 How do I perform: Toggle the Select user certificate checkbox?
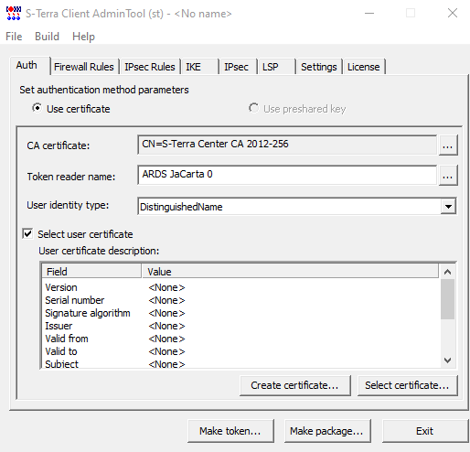click(x=27, y=234)
